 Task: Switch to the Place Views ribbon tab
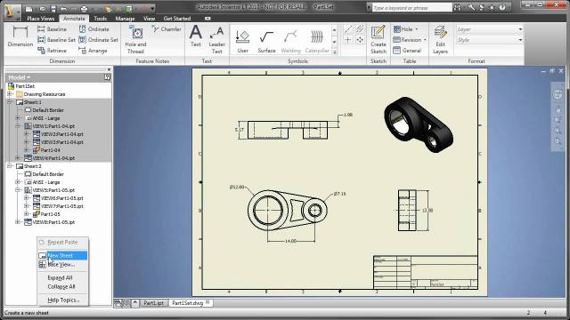pyautogui.click(x=40, y=19)
